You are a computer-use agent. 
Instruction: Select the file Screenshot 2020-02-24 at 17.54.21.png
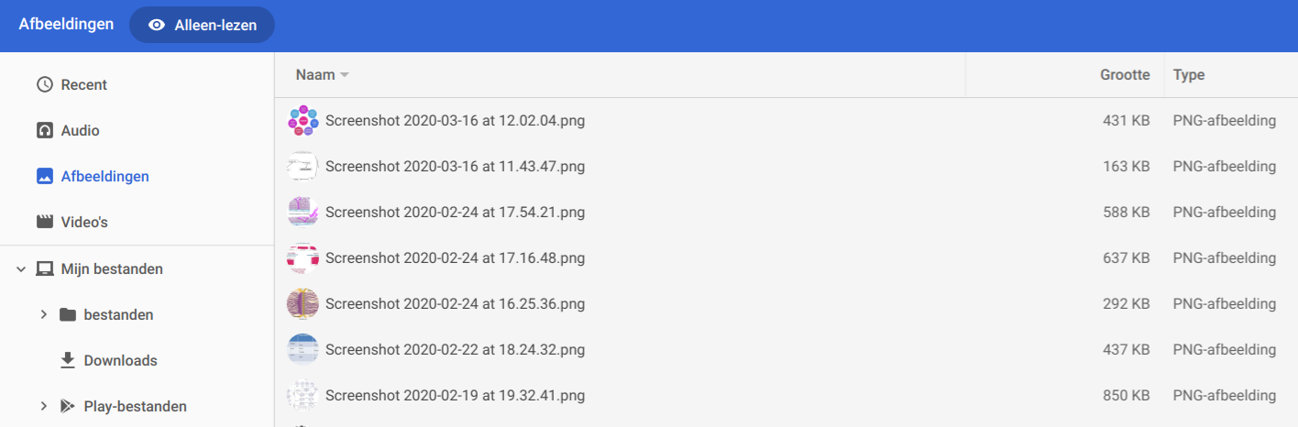(x=455, y=213)
